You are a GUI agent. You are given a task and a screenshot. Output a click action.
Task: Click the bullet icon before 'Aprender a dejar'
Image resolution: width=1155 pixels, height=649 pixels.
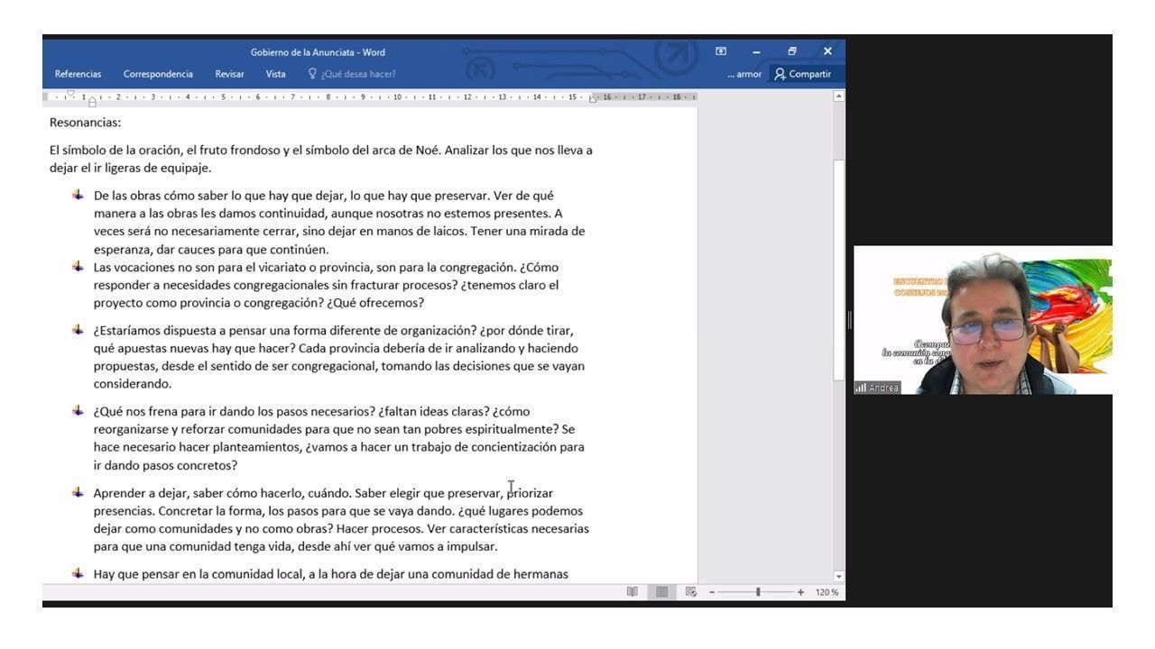pyautogui.click(x=79, y=492)
